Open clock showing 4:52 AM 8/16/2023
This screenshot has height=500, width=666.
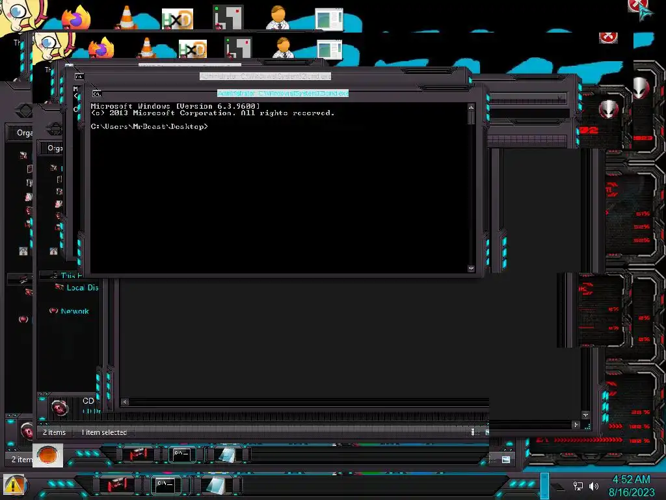coord(631,486)
